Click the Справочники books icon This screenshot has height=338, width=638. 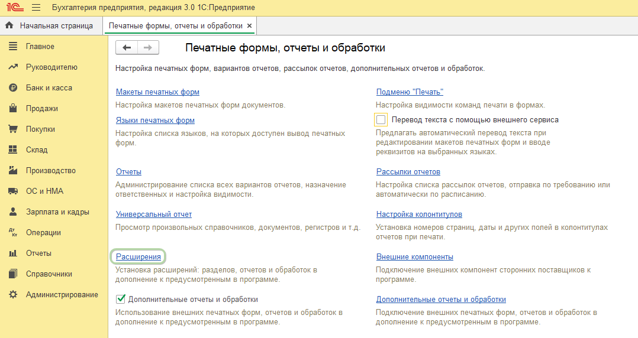13,274
